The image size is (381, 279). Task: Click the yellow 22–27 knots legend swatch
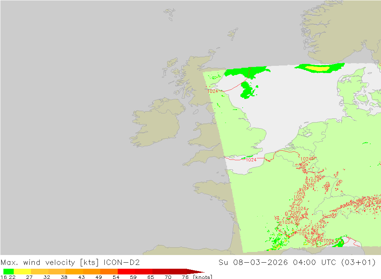point(22,271)
